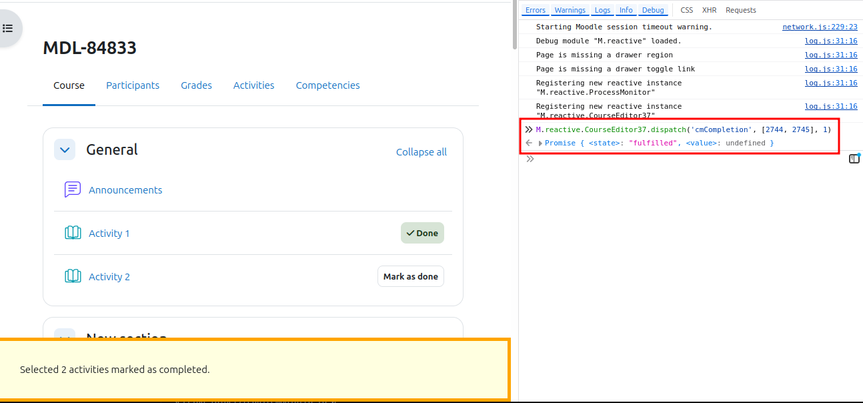Open log.js link beside Debug module message

831,41
